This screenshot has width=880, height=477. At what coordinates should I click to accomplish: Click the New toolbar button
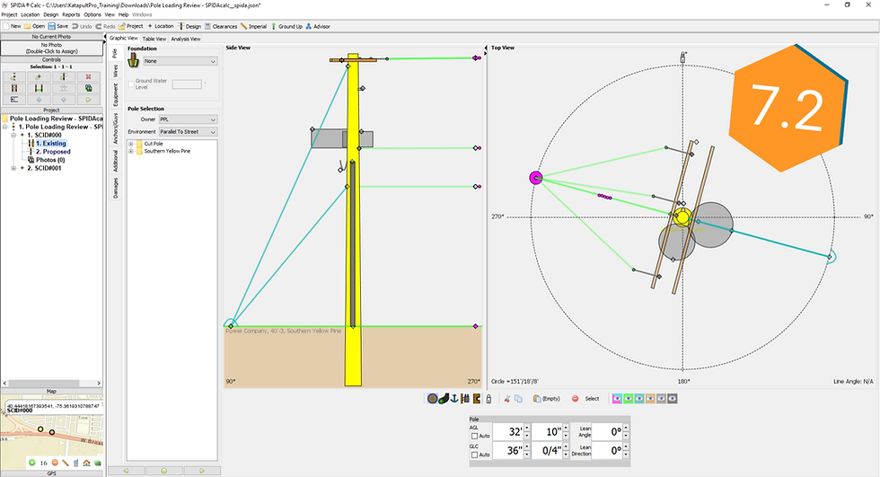12,26
